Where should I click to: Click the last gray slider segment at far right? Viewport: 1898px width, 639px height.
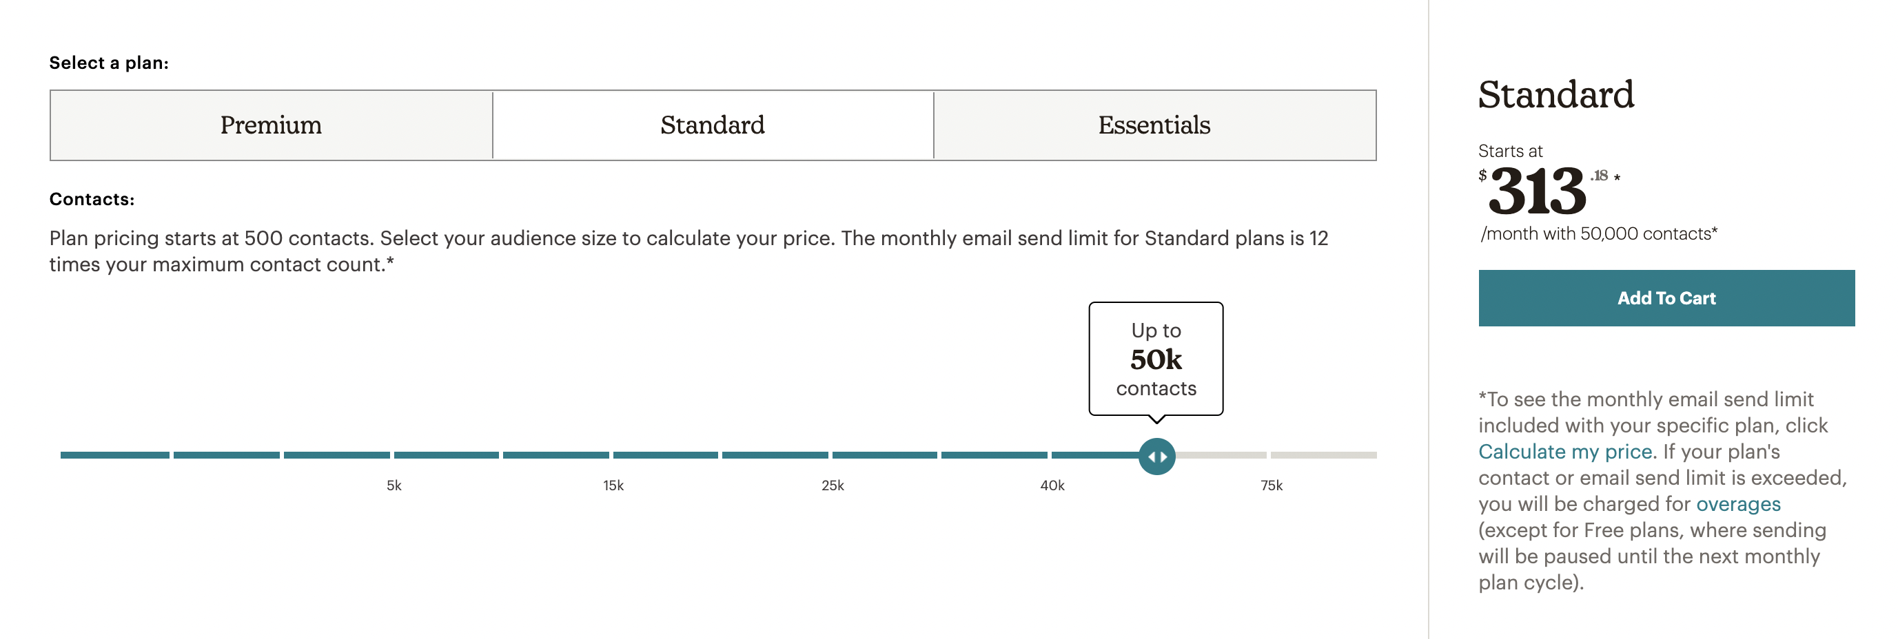click(1323, 455)
